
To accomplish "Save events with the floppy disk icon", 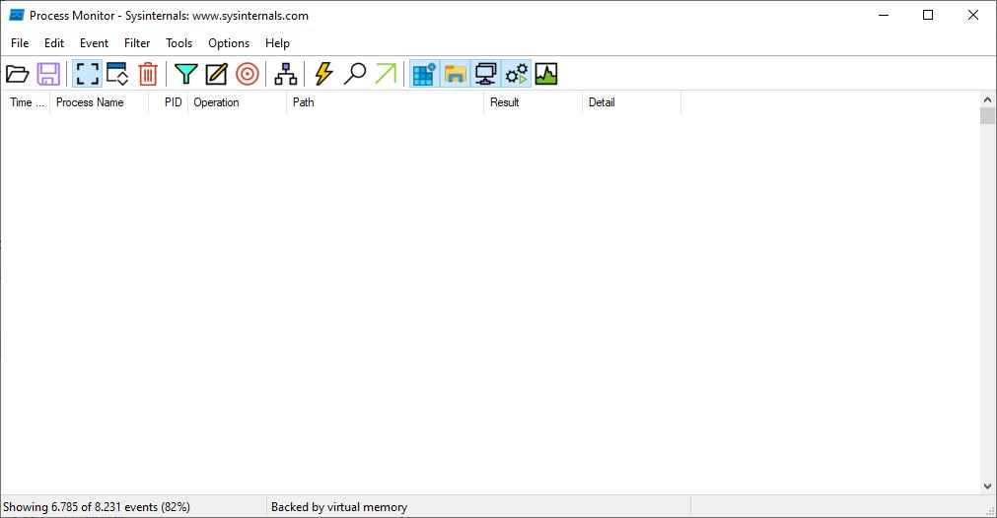I will point(48,74).
